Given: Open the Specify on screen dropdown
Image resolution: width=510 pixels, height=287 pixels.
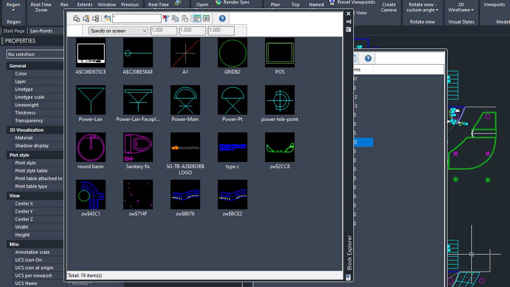Looking at the screenshot, I should click(x=118, y=31).
